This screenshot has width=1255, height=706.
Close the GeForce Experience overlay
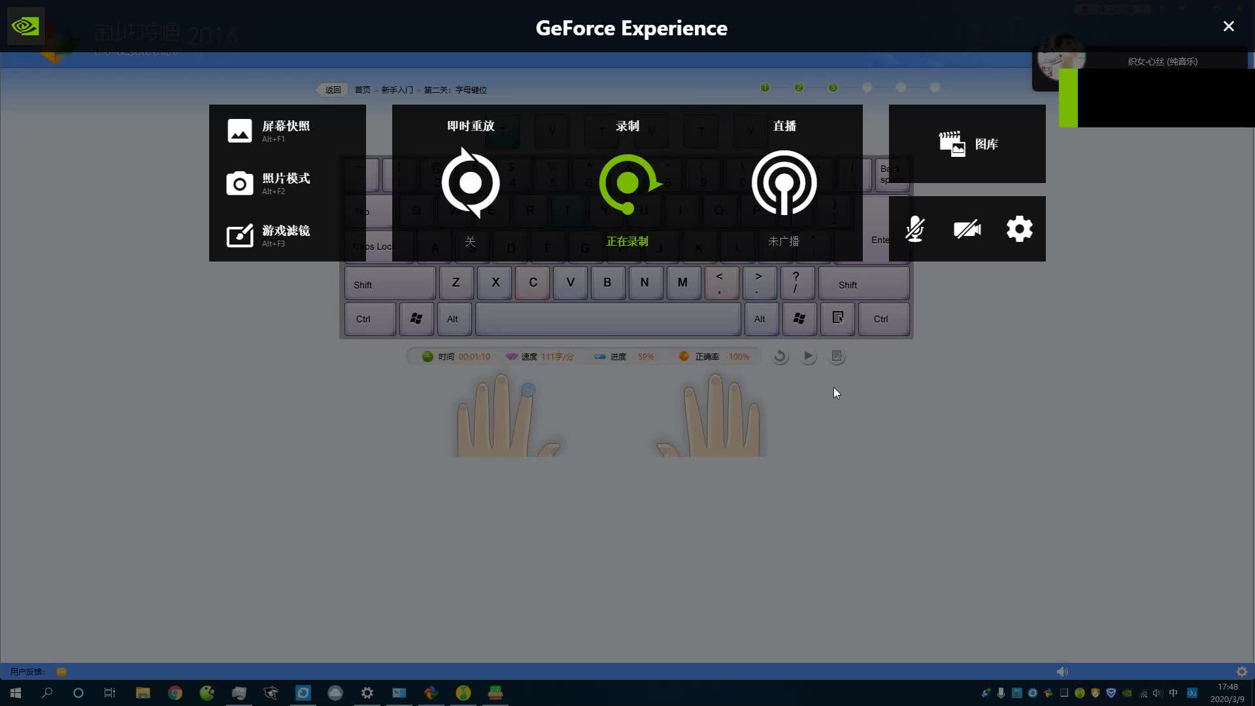pos(1229,26)
